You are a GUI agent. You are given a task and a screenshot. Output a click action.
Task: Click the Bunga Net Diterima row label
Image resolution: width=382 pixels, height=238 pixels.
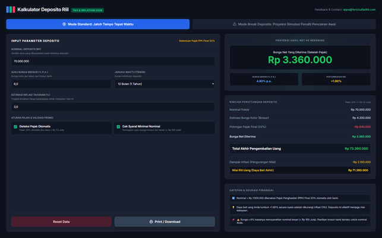[x=242, y=137]
